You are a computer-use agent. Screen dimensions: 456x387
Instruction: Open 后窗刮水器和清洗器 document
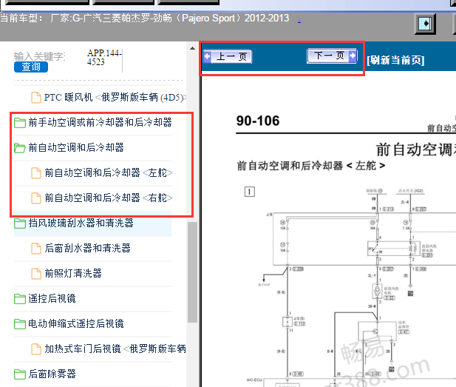click(87, 248)
